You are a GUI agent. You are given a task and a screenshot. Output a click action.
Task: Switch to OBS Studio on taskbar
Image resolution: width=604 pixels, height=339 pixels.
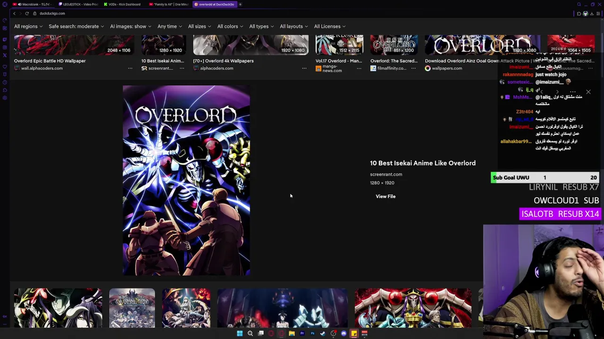333,333
